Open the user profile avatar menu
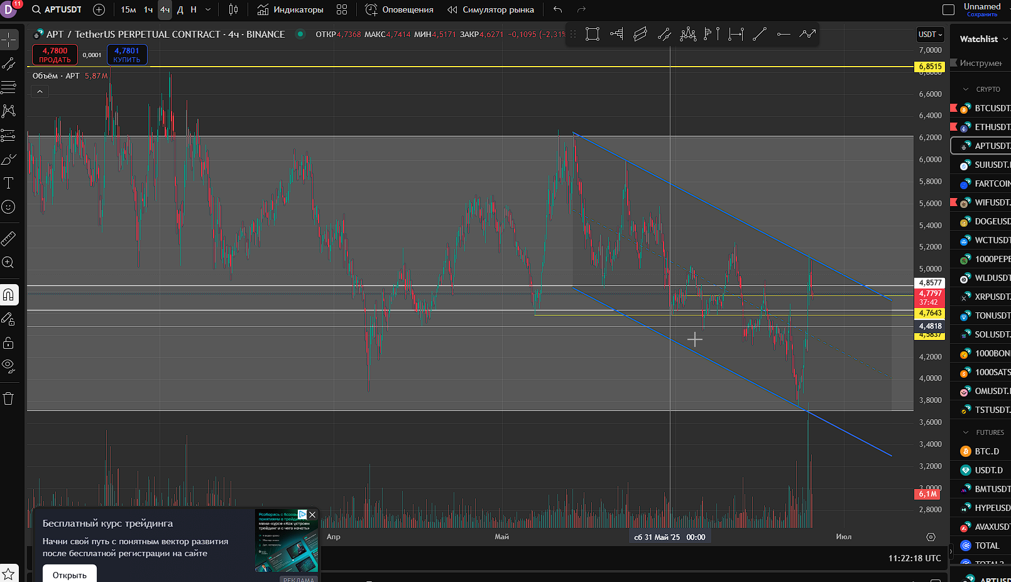The height and width of the screenshot is (582, 1011). tap(9, 9)
